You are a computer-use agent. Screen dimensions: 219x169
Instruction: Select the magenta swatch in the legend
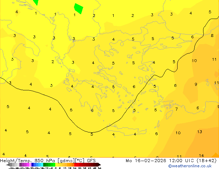coord(28,165)
